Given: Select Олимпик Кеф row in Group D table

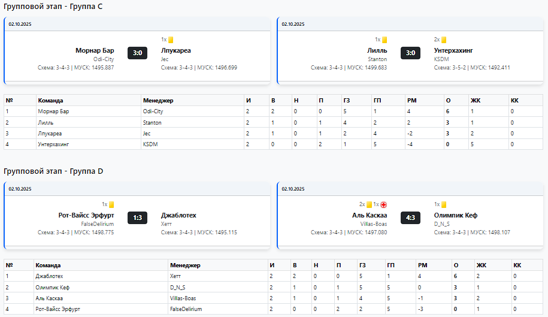Looking at the screenshot, I should click(x=53, y=288).
